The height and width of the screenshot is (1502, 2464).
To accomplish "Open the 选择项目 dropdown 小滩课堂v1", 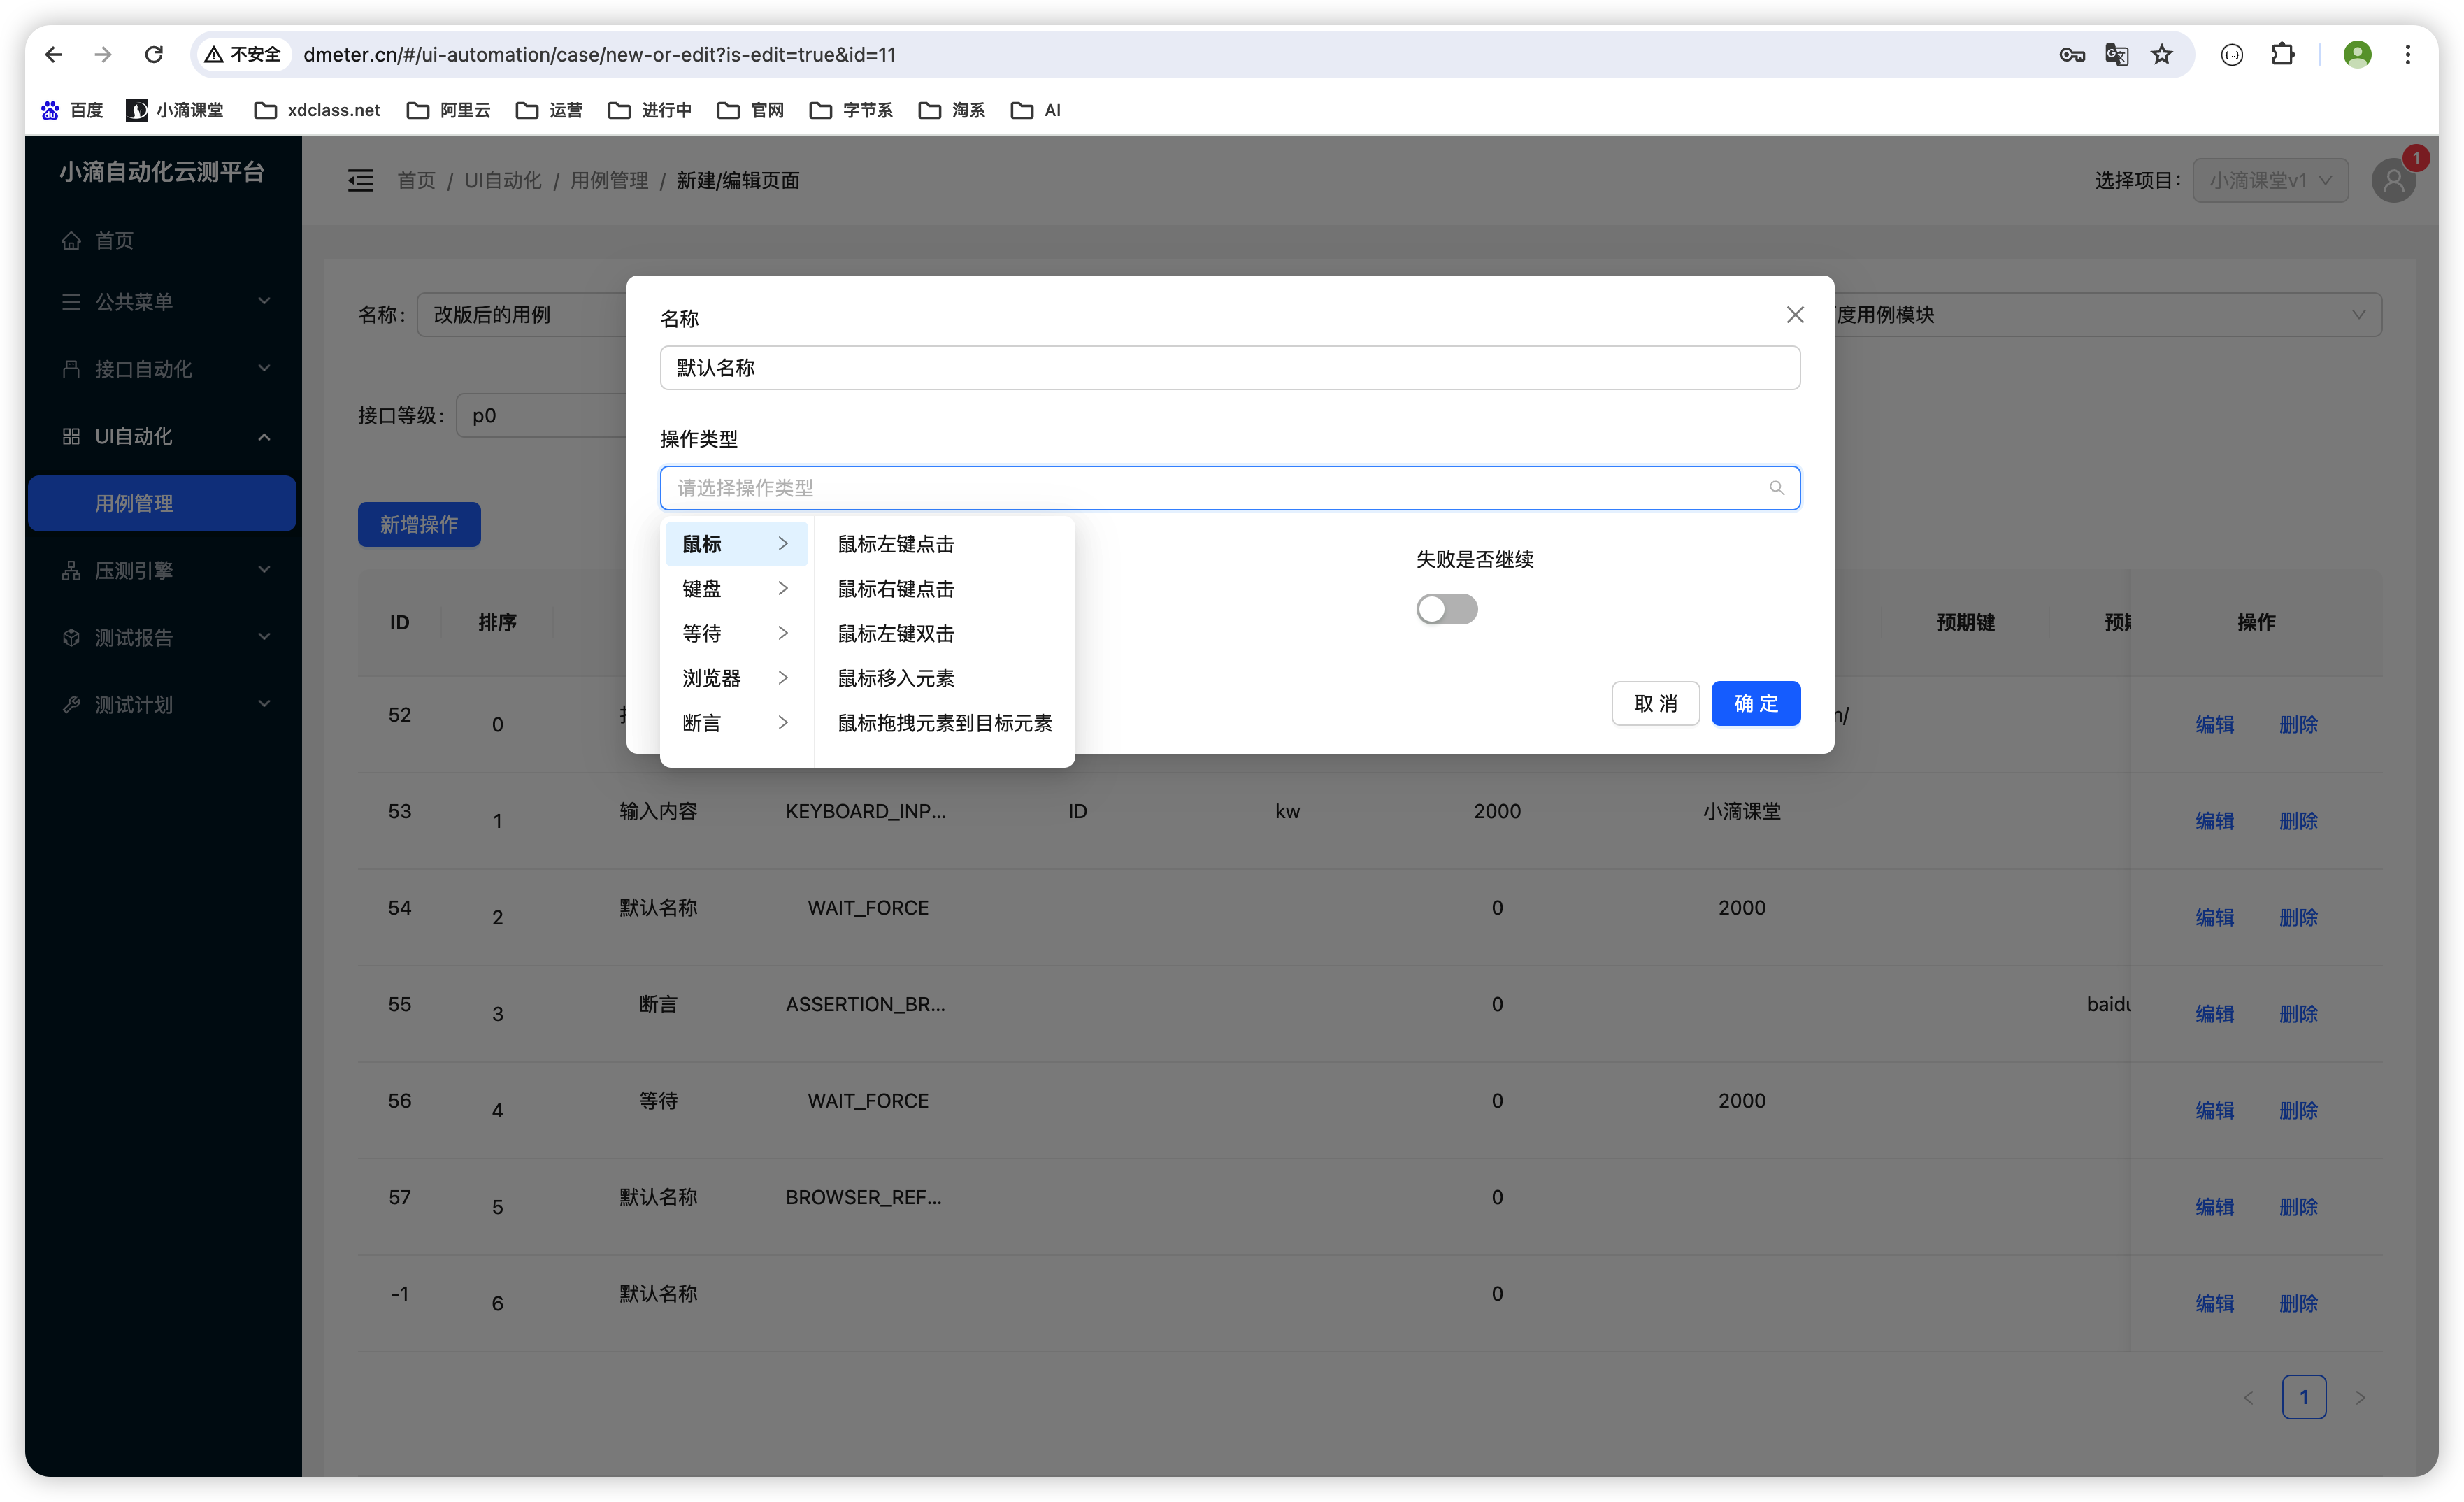I will tap(2270, 180).
